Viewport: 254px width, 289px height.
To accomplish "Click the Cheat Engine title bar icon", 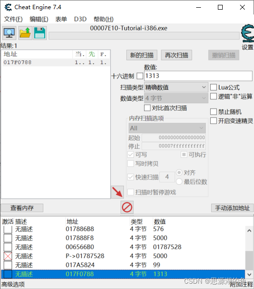I will click(8, 7).
